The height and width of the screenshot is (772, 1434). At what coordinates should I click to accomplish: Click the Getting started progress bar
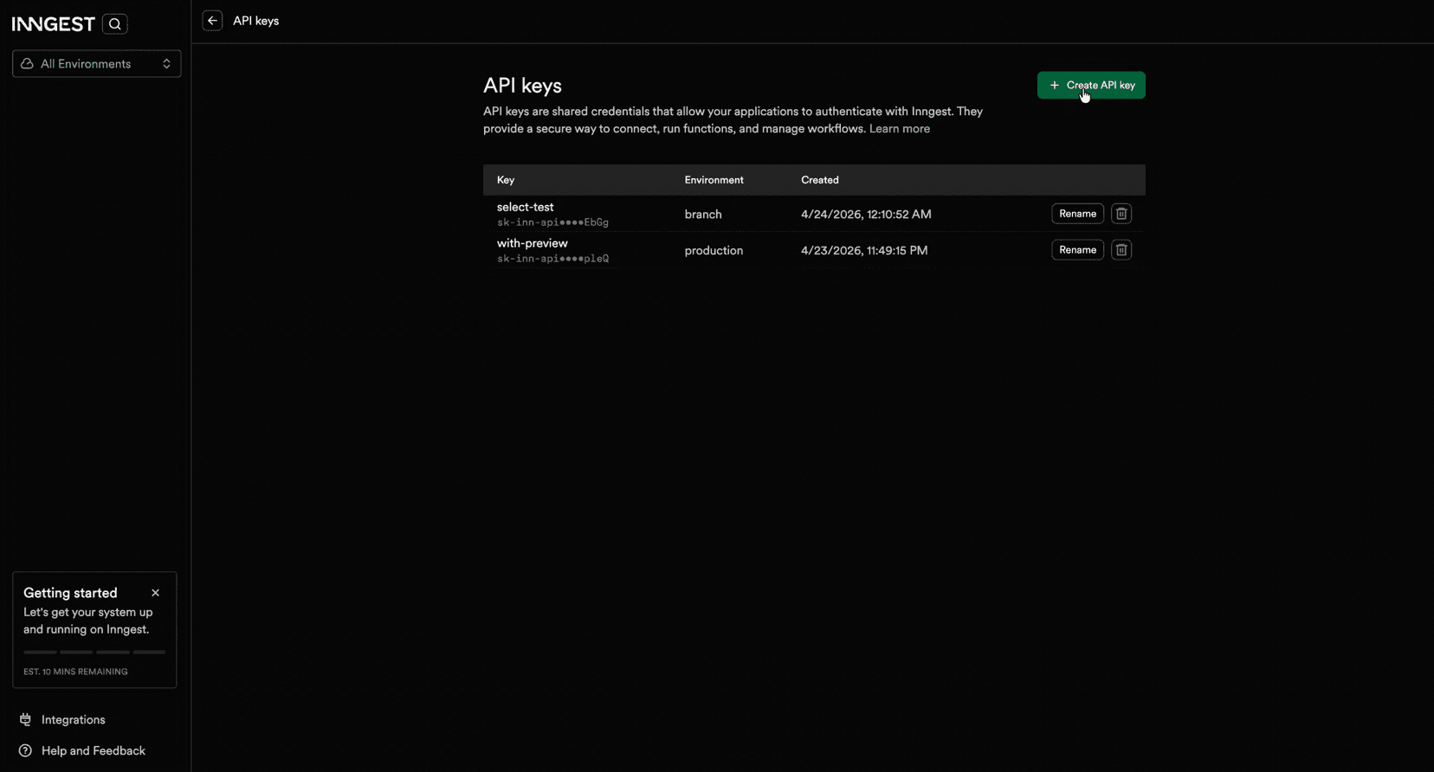pos(94,652)
